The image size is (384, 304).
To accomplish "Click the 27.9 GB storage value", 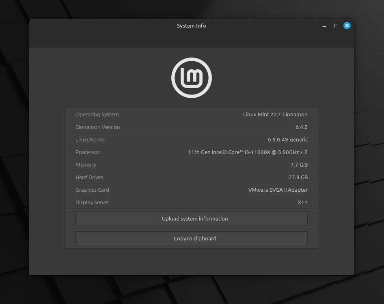I will tap(298, 177).
